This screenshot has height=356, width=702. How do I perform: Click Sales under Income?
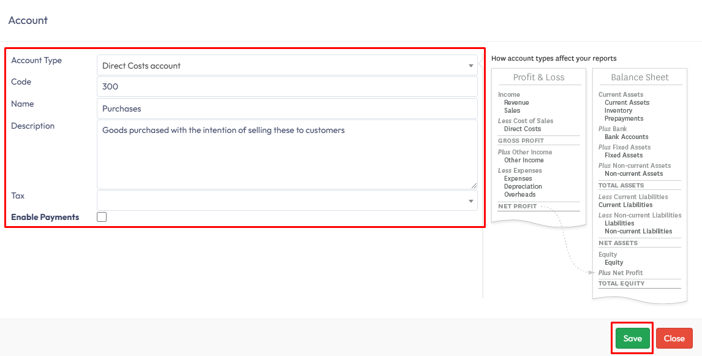point(512,111)
